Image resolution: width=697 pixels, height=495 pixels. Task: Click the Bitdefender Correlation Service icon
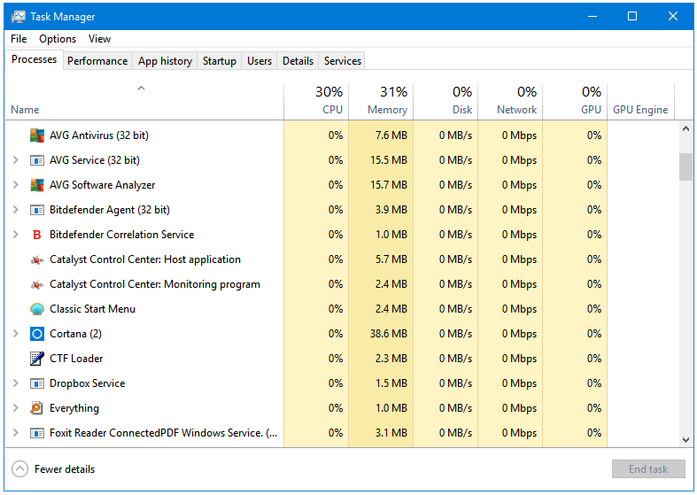point(36,235)
